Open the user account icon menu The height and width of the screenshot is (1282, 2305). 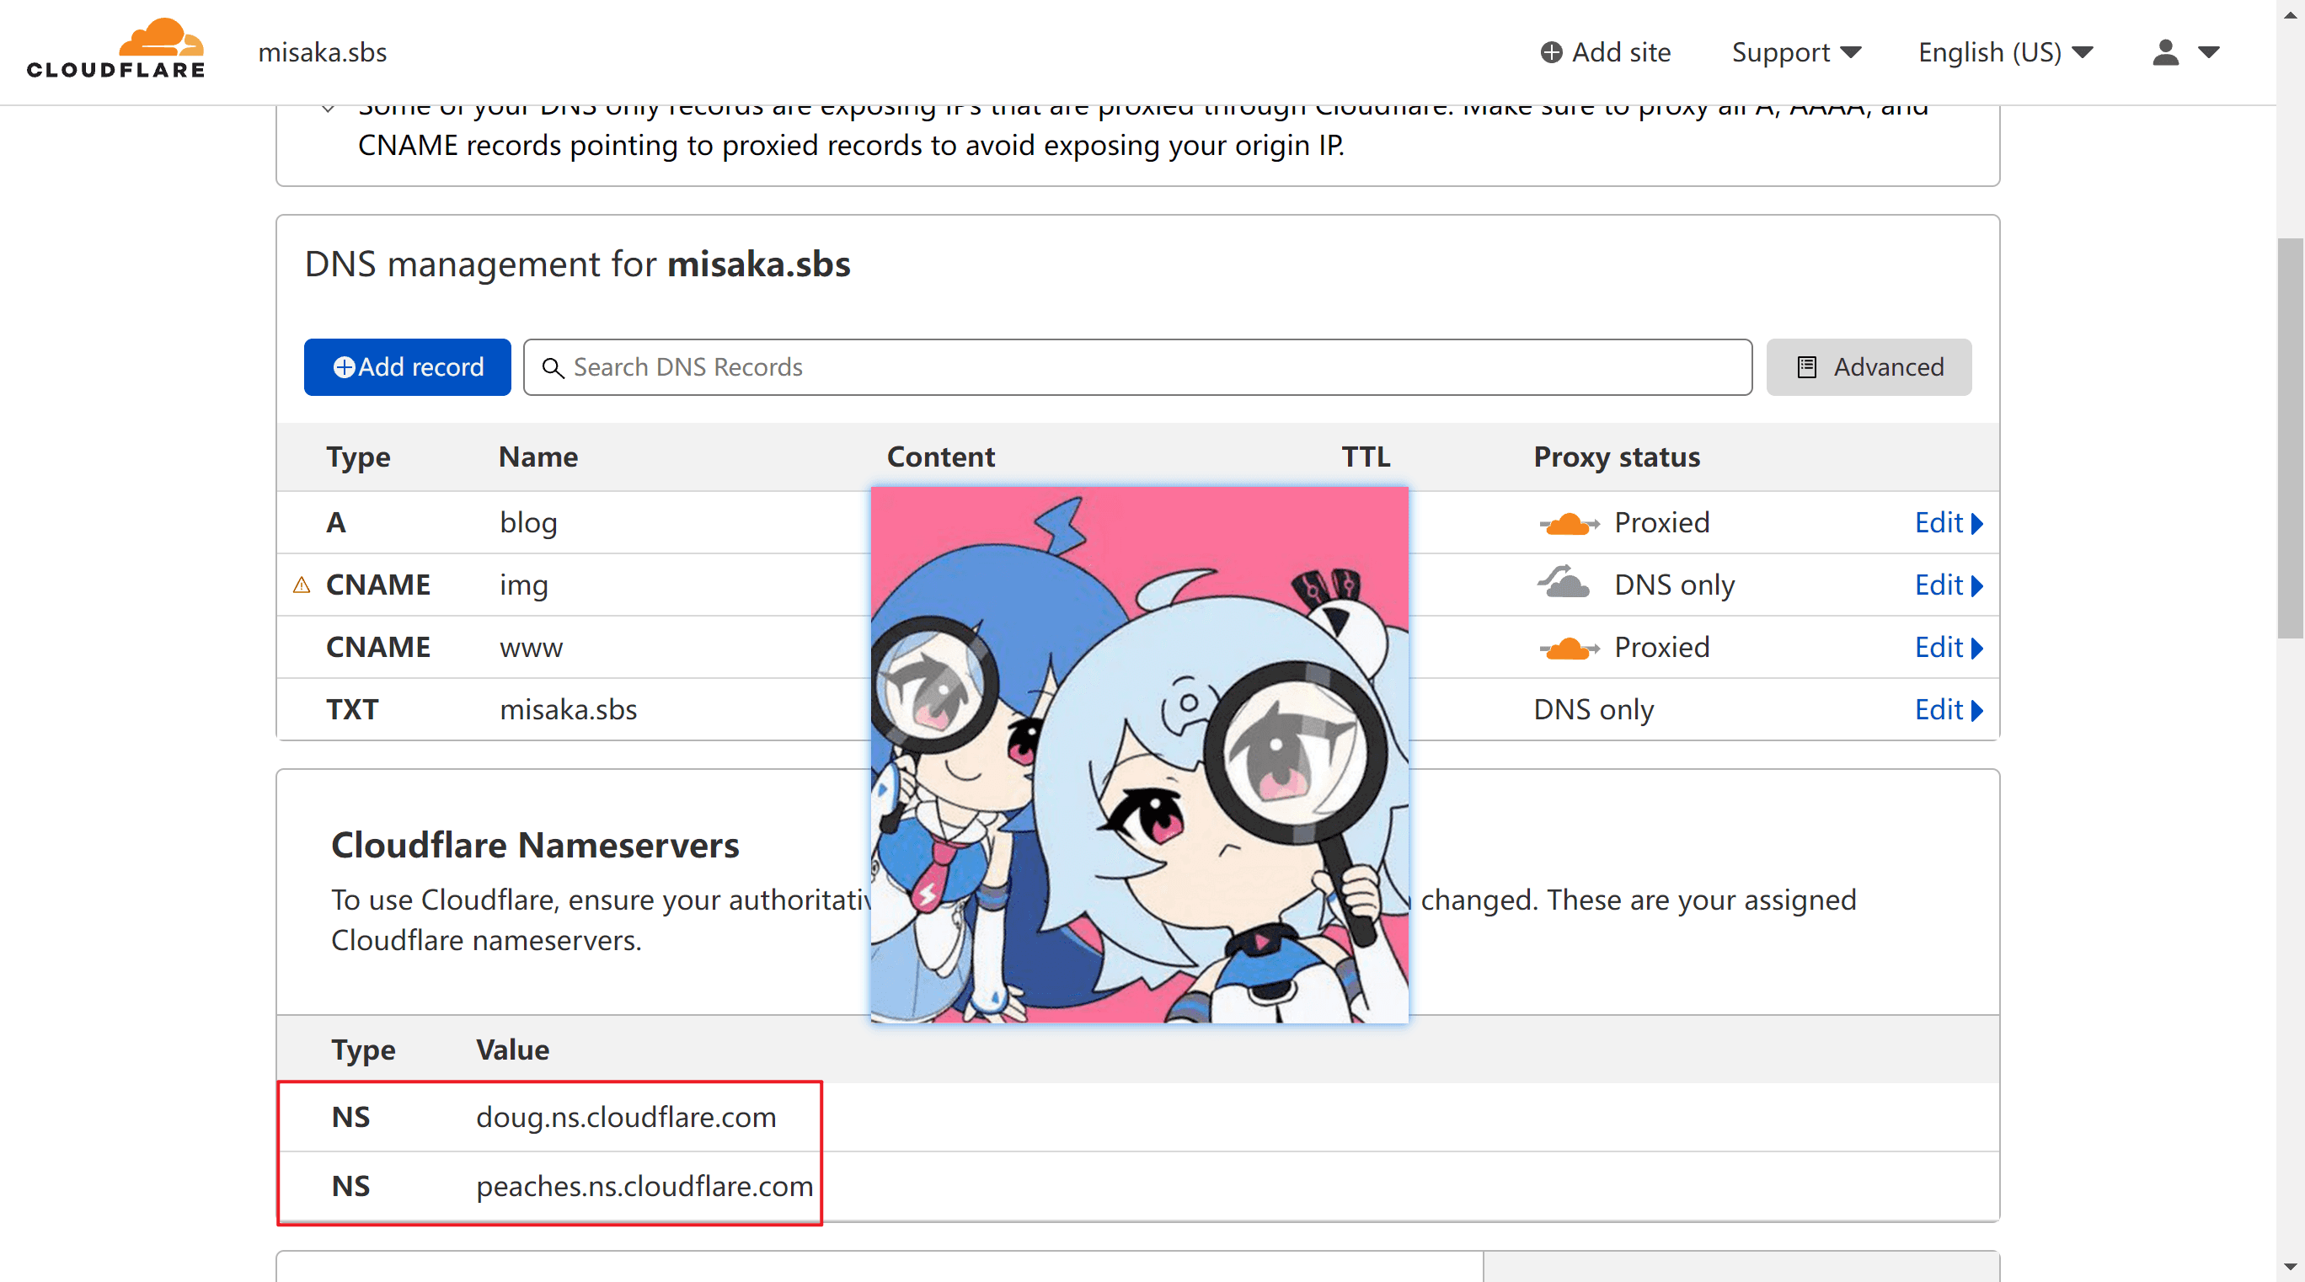tap(2165, 53)
